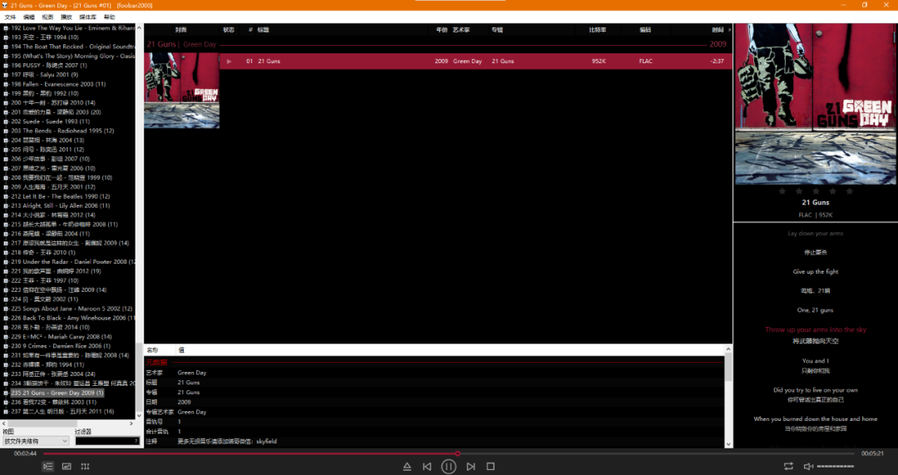Open the 媒体库 menu
This screenshot has height=475, width=898.
pyautogui.click(x=87, y=17)
